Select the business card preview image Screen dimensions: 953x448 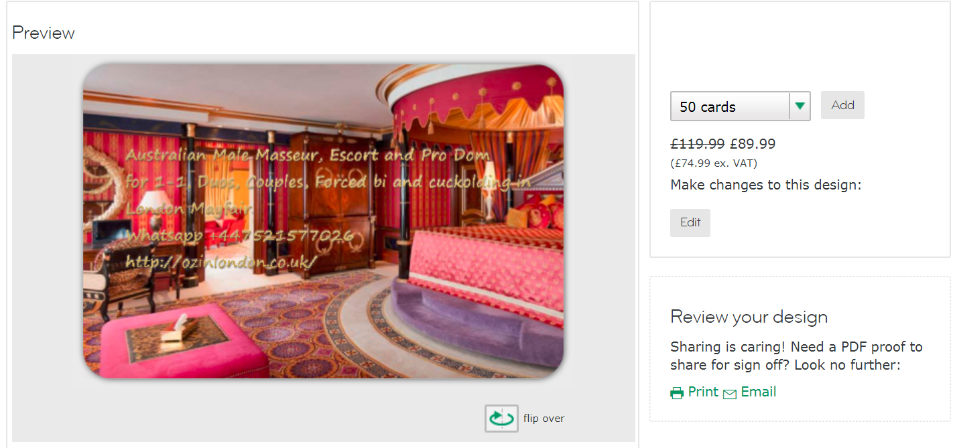pyautogui.click(x=323, y=221)
